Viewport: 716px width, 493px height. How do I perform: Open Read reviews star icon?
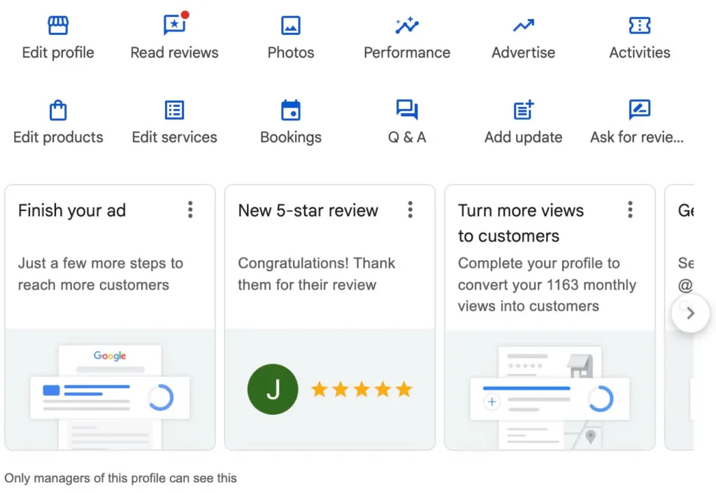[x=175, y=24]
